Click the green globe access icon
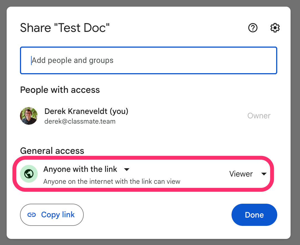The width and height of the screenshot is (300, 245). coord(29,174)
